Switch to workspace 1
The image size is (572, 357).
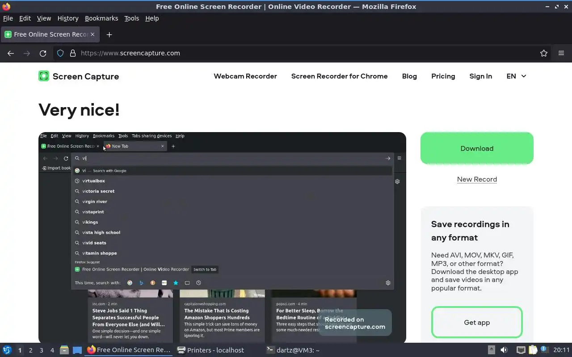point(20,350)
